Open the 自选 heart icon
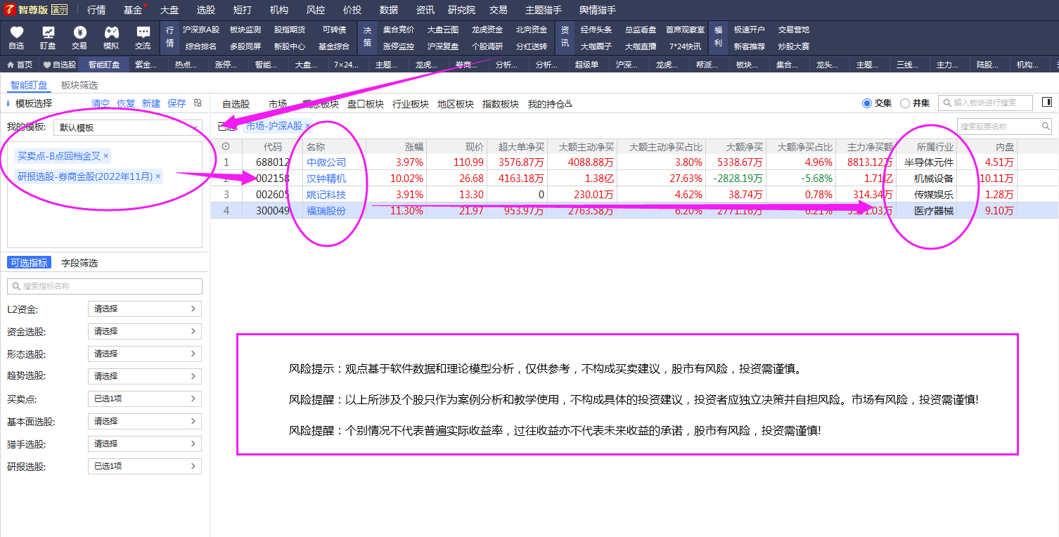Image resolution: width=1059 pixels, height=537 pixels. [x=17, y=32]
